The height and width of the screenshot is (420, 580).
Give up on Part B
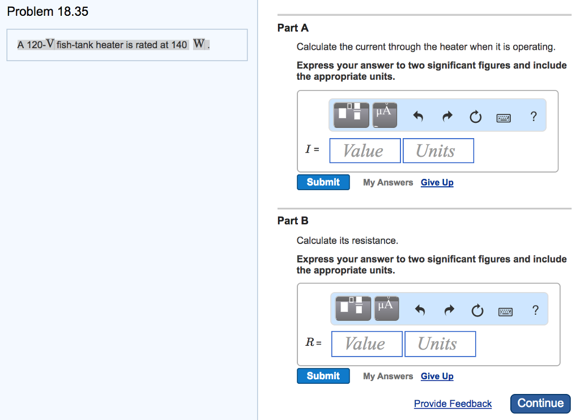tap(437, 376)
